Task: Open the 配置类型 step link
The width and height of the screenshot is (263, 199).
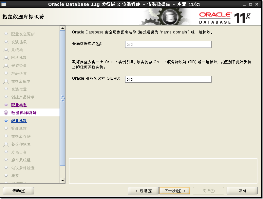Action: tap(19, 105)
